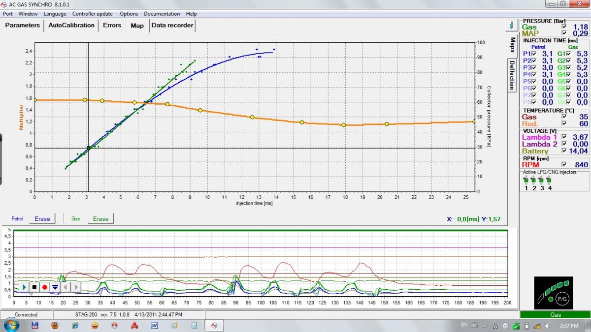This screenshot has height=332, width=591.
Task: Stop the oscilloscope recording with the black square
Action: (x=34, y=287)
